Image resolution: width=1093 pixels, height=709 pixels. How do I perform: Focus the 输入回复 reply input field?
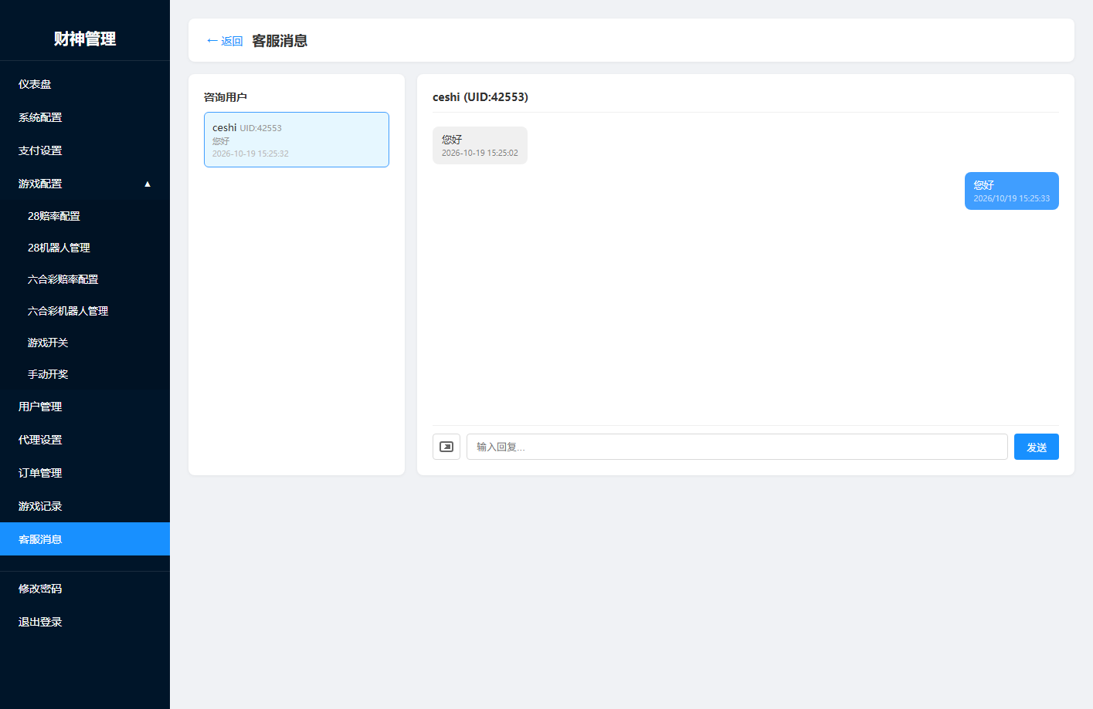point(737,447)
